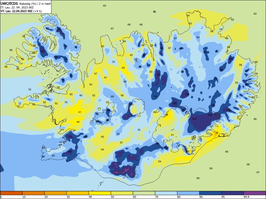Select the 20–30 legend color band

point(56,193)
